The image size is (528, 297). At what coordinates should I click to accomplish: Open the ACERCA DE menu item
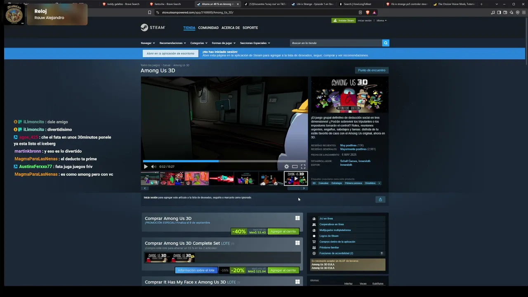231,28
